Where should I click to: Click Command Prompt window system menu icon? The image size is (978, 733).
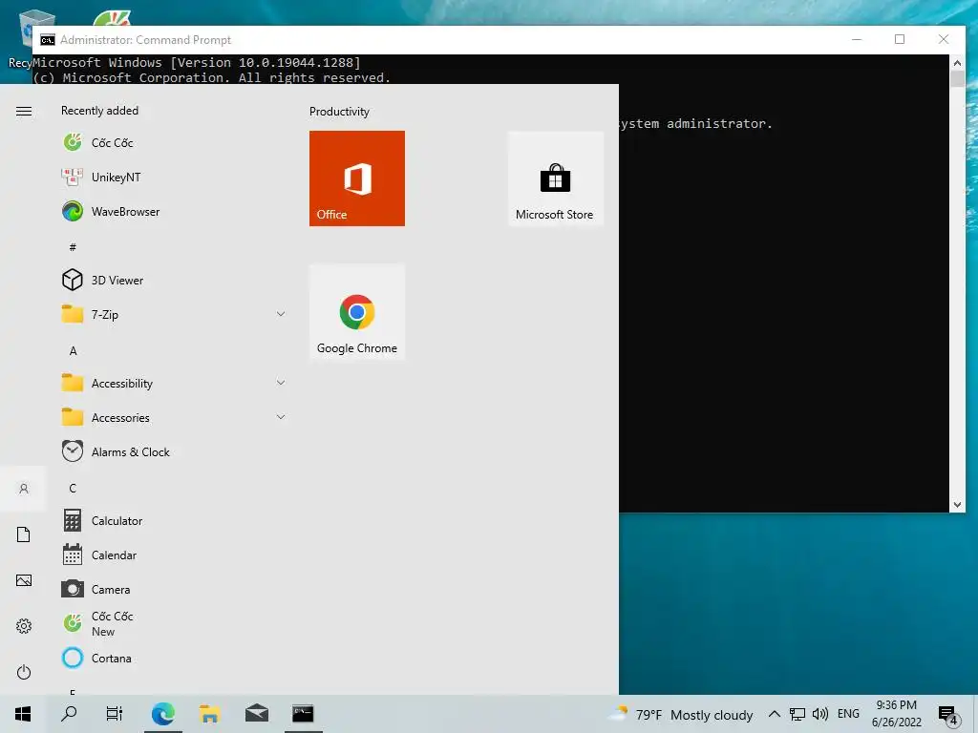click(x=48, y=40)
